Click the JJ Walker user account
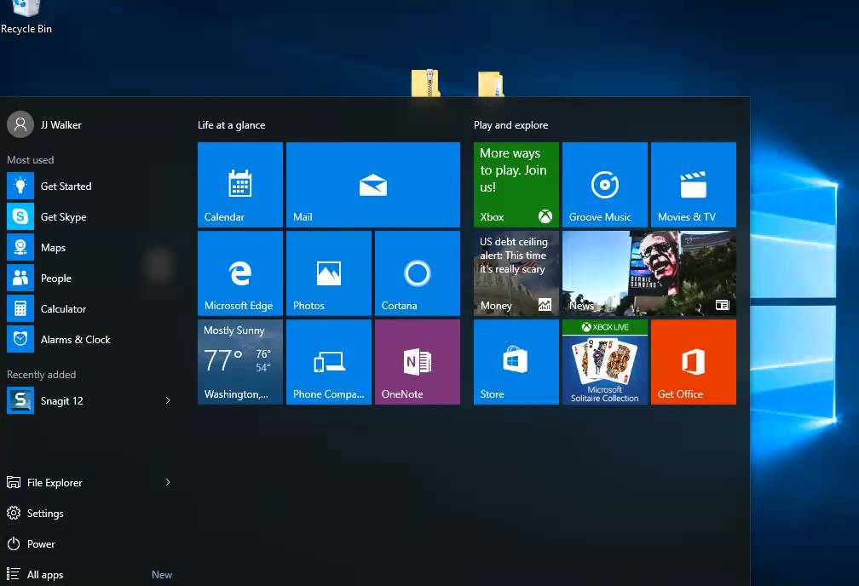 pos(45,125)
